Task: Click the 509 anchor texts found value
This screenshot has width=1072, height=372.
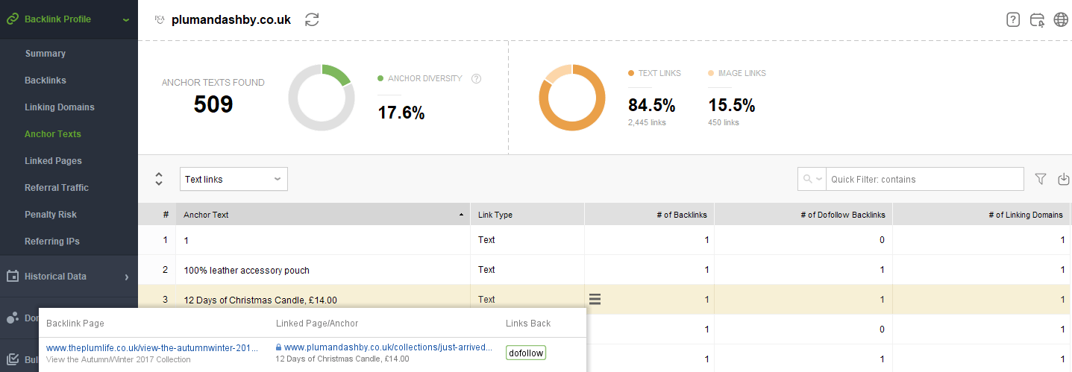Action: pos(213,104)
